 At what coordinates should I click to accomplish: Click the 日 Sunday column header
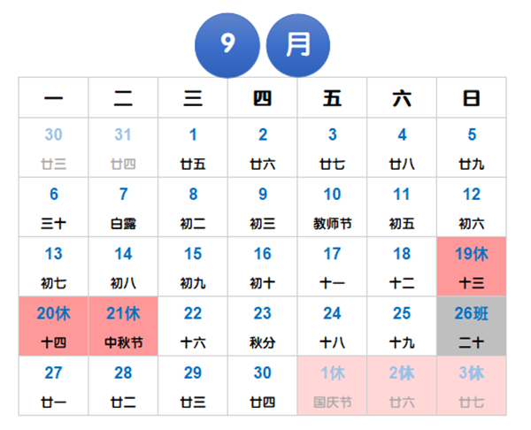[472, 98]
